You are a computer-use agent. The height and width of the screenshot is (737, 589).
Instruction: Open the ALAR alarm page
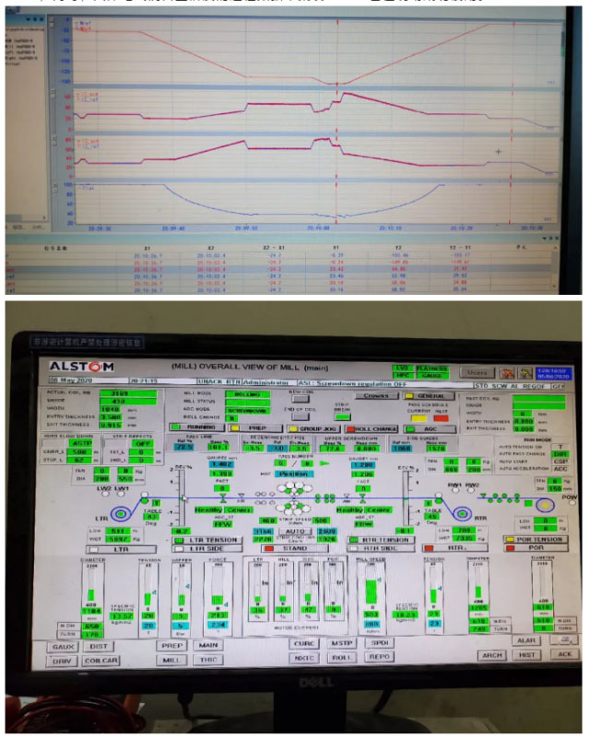click(525, 638)
